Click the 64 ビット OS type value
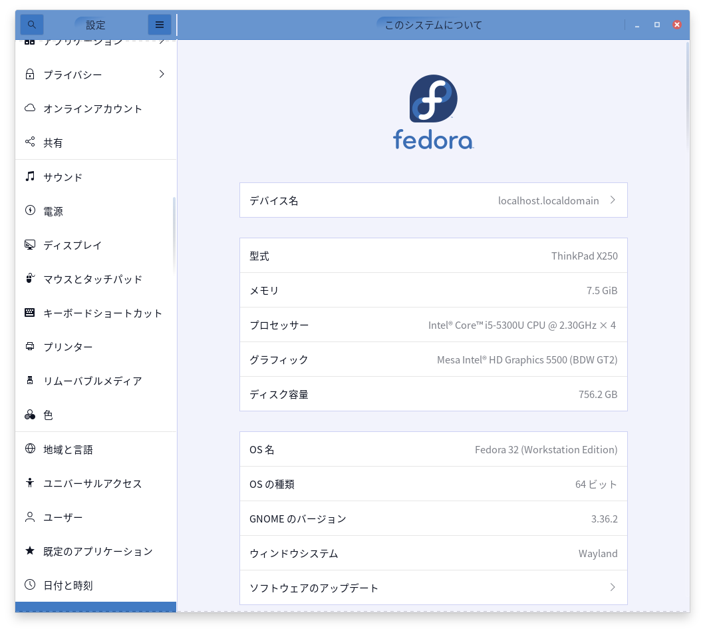This screenshot has height=633, width=705. pos(596,485)
